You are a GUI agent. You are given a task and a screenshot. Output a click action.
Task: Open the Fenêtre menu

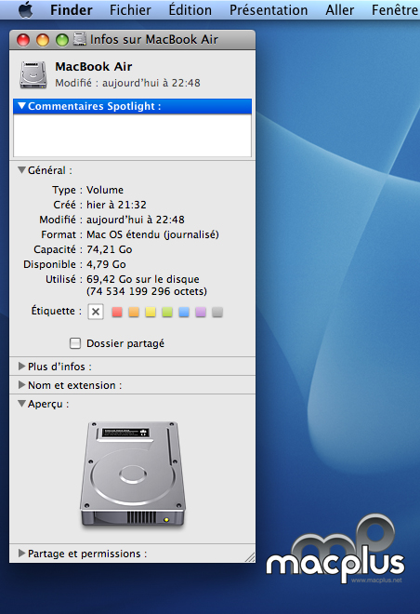(395, 10)
